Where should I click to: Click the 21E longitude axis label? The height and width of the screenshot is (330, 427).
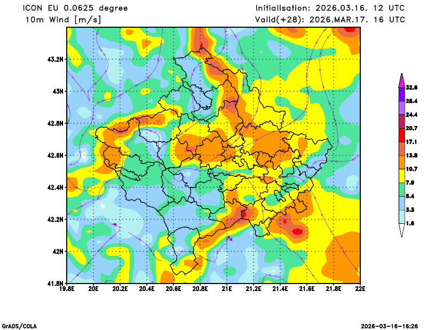pyautogui.click(x=227, y=289)
